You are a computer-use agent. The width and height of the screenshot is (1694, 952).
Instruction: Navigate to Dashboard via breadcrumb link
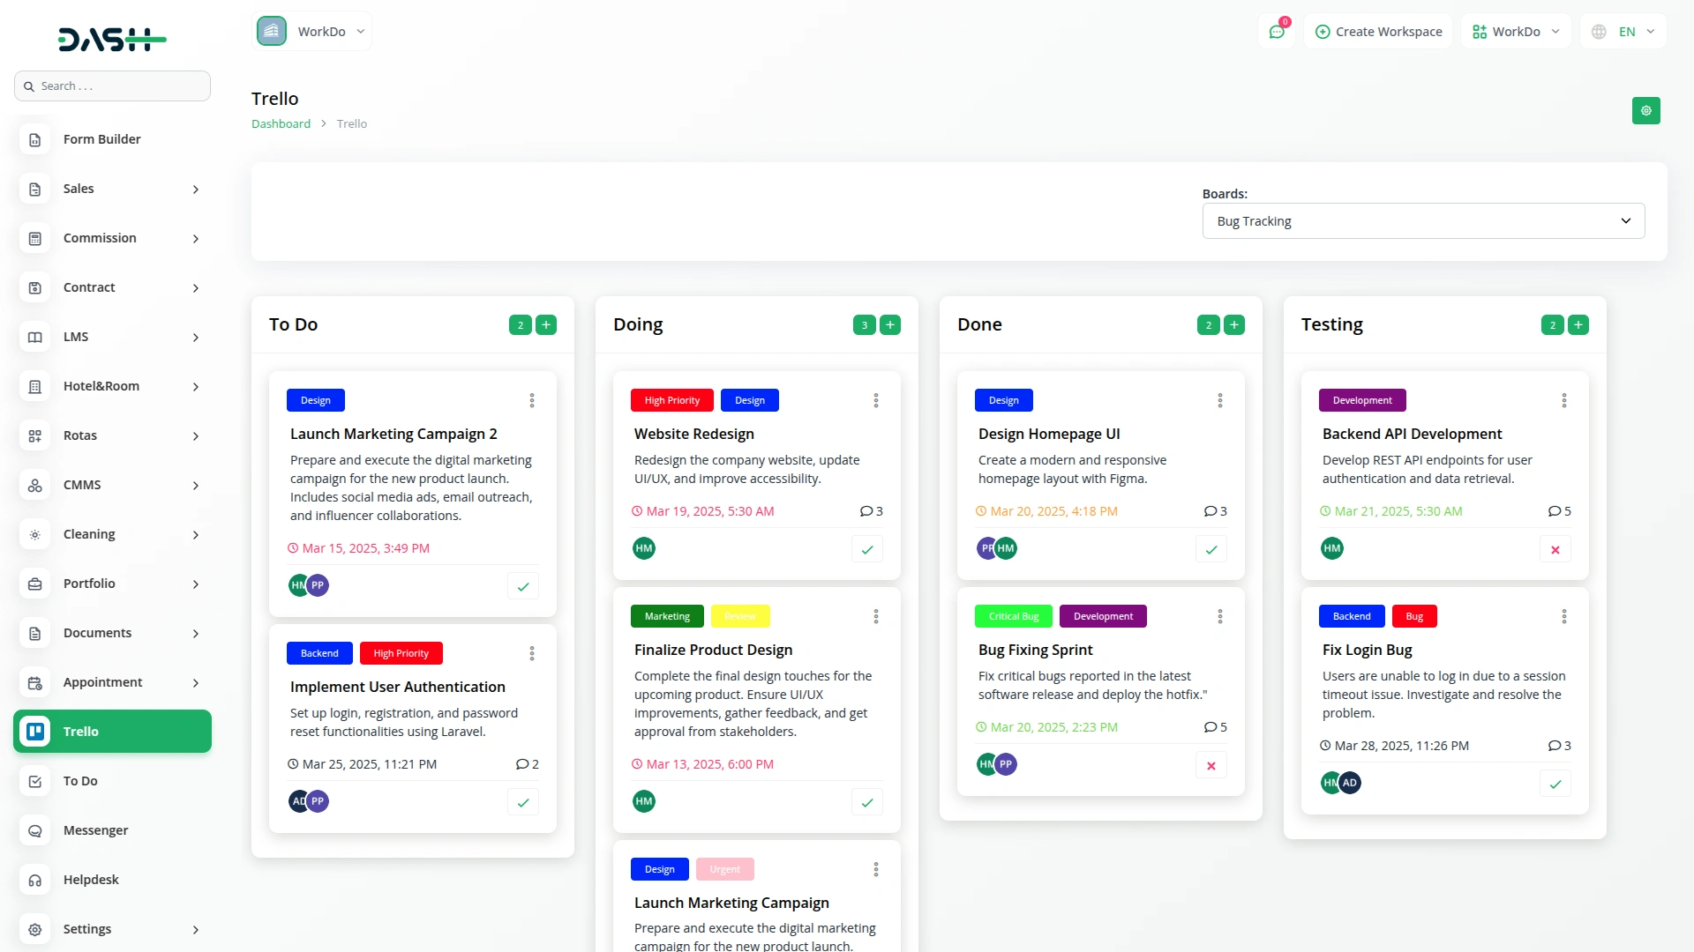point(280,123)
